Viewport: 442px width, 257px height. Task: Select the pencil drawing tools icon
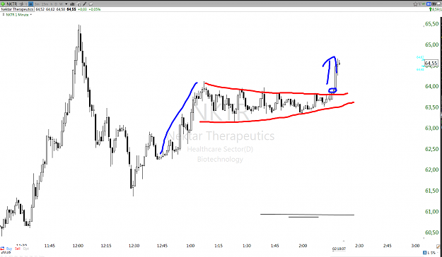coord(85,4)
